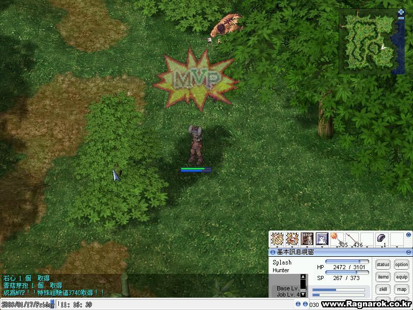Click the second round blue button beside chat input

pyautogui.click(x=305, y=304)
